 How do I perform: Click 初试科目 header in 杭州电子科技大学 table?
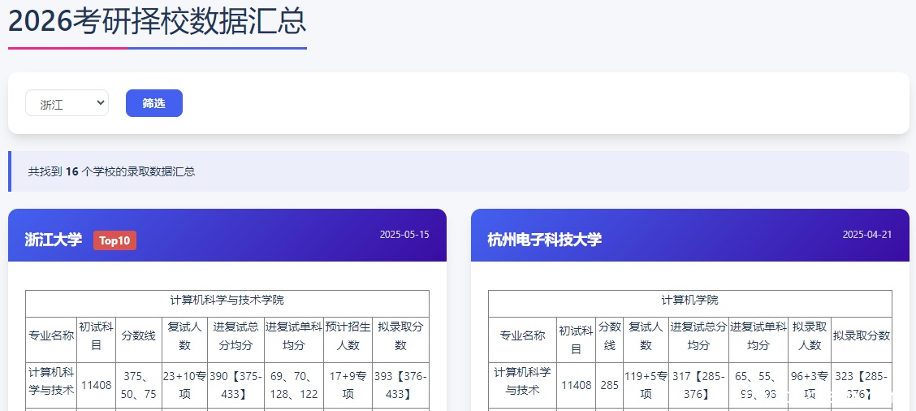coord(576,340)
